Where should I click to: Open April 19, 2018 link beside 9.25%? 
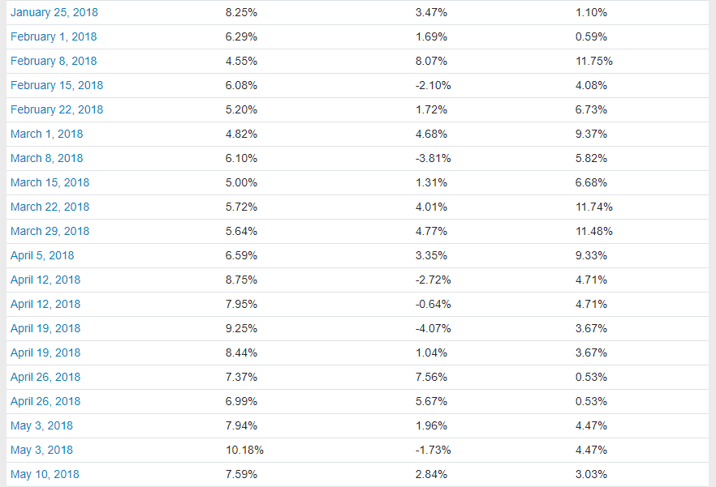(x=45, y=328)
